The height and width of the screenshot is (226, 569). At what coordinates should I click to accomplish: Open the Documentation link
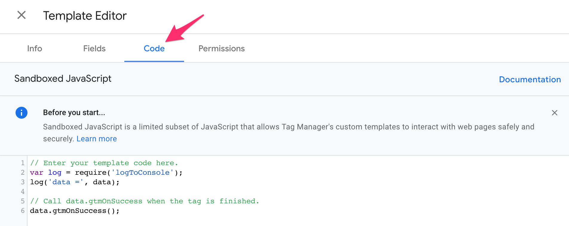point(530,79)
